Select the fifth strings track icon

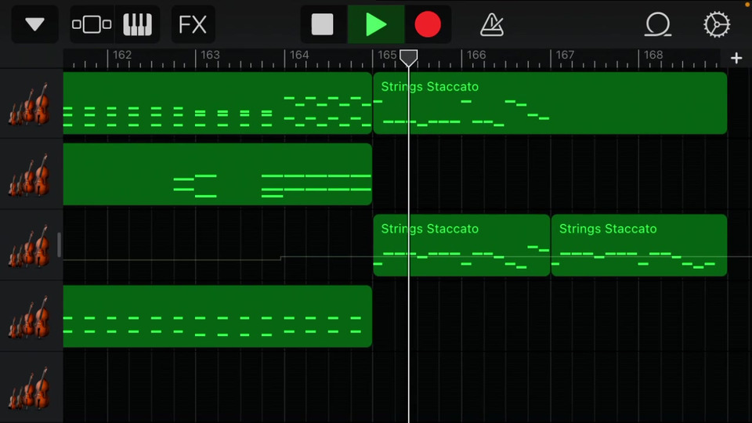(30, 388)
